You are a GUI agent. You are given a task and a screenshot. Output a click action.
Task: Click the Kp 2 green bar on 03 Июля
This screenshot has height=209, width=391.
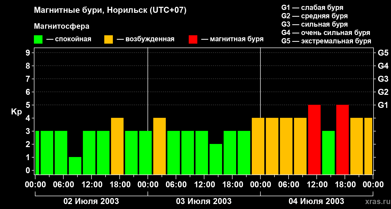(x=216, y=159)
